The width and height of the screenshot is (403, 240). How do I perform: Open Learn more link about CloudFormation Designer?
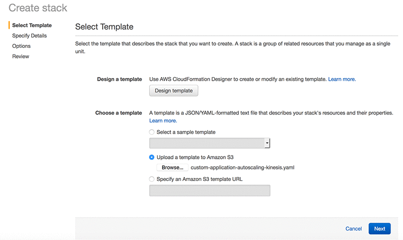[x=342, y=80]
